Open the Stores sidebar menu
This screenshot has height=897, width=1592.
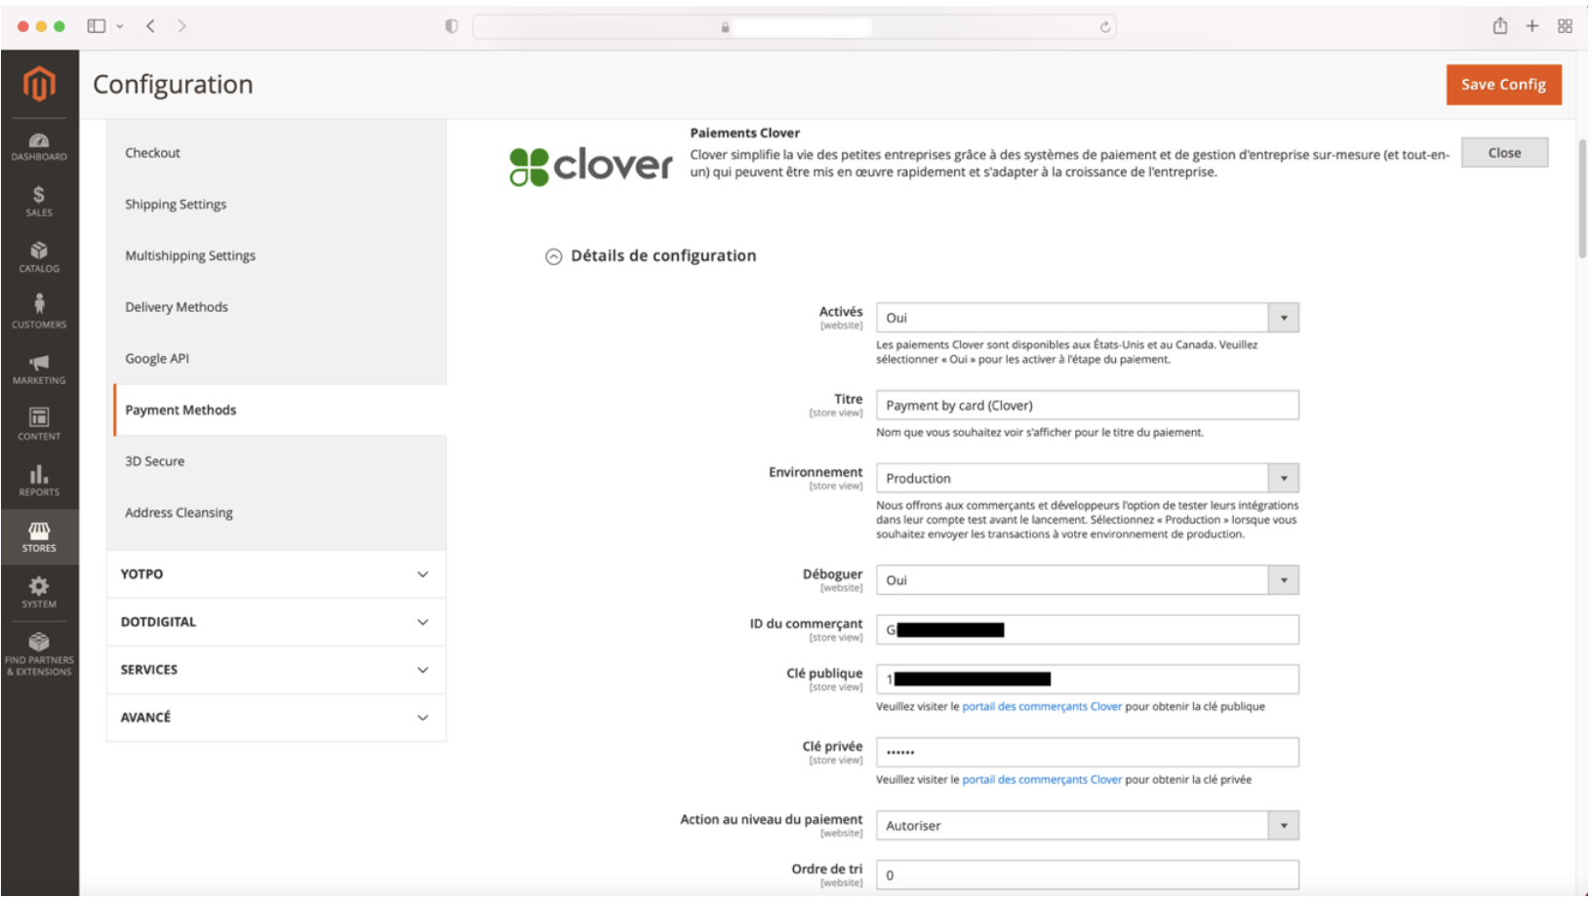39,537
